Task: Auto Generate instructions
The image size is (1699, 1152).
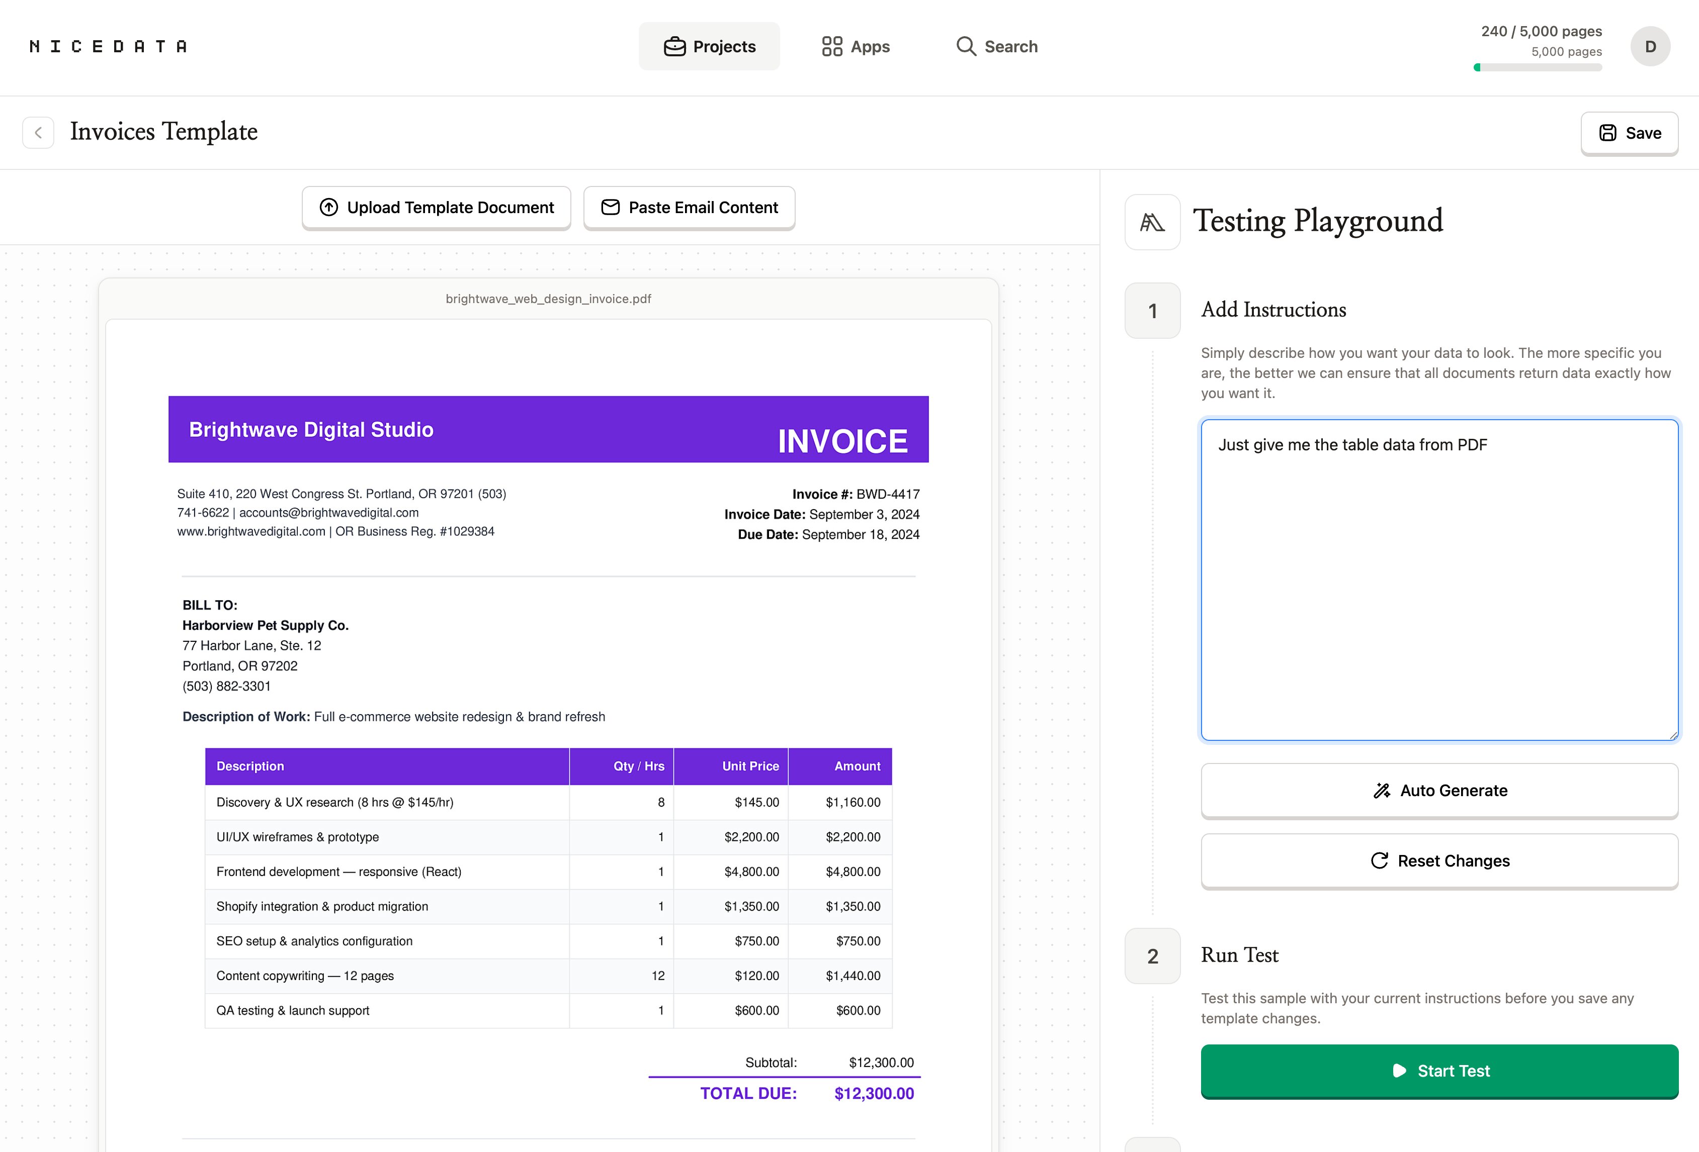Action: pos(1439,791)
